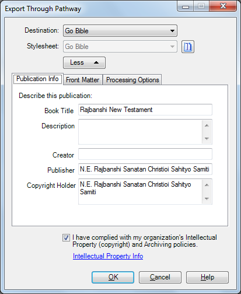Click Copyright Holder scrollbar down arrow
The height and width of the screenshot is (294, 241).
click(207, 199)
